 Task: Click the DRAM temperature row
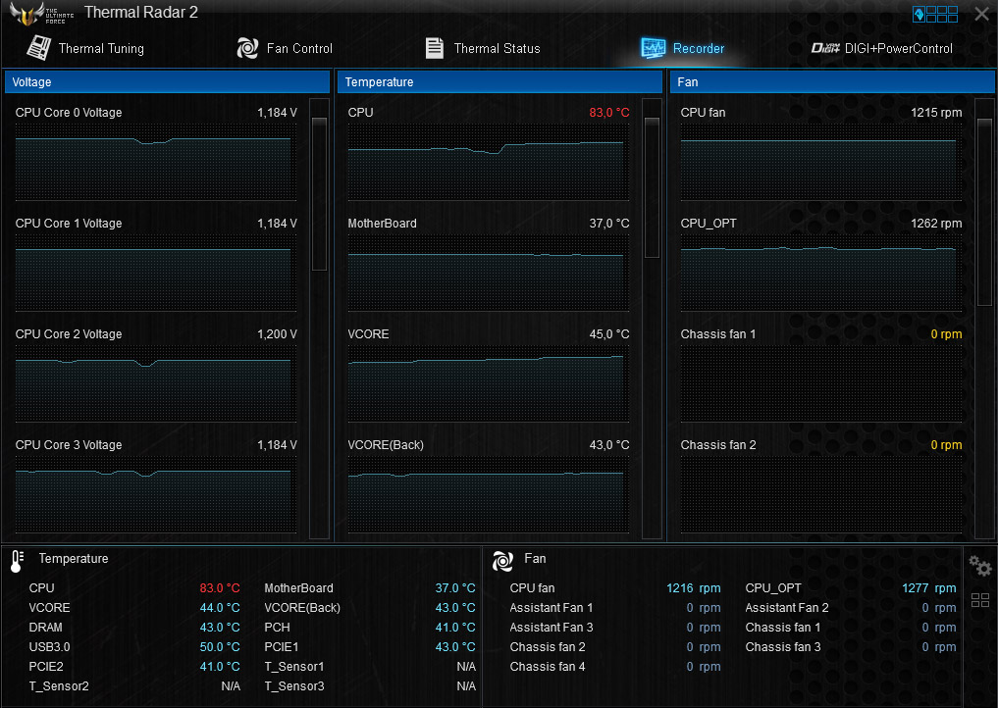click(x=134, y=628)
